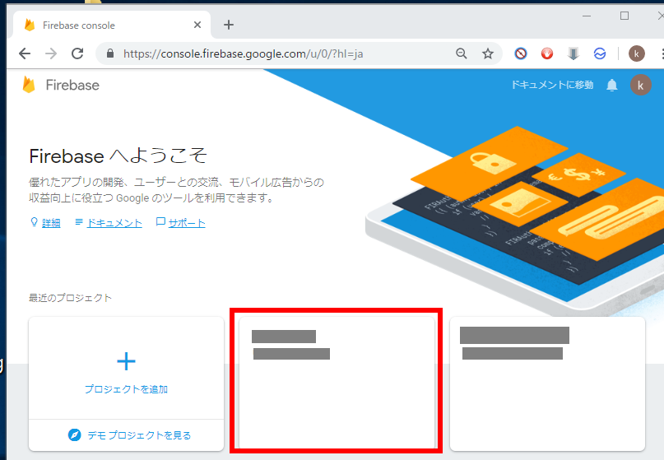
Task: Open the Firebase account avatar k
Action: [641, 85]
